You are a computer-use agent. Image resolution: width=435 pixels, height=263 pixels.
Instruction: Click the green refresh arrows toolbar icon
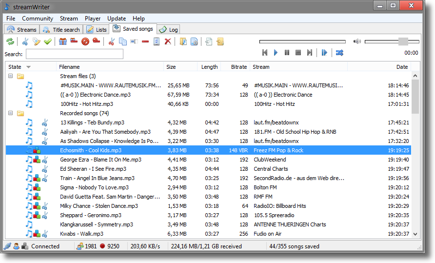tap(10, 41)
